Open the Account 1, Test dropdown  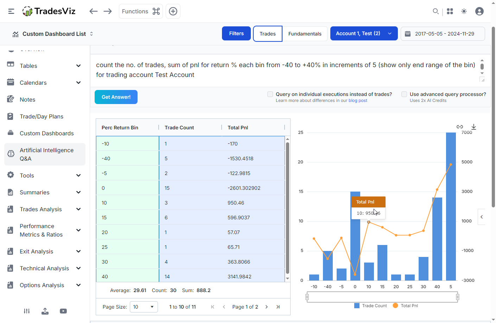pyautogui.click(x=364, y=33)
